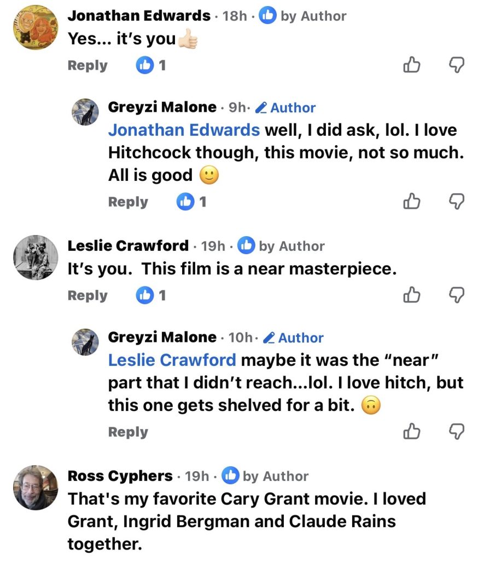
Task: Like Greyzi Malone's reply about shelving film
Action: [411, 432]
